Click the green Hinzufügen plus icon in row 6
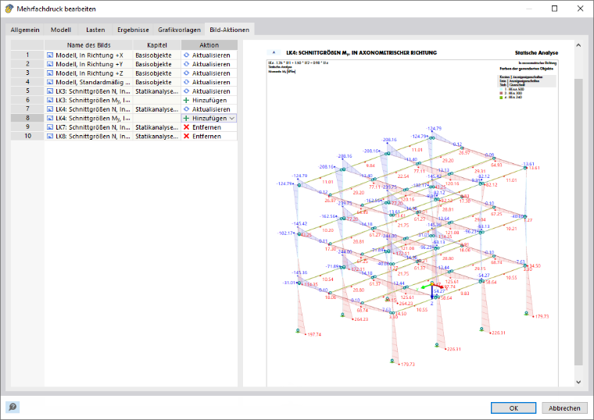Image resolution: width=594 pixels, height=420 pixels. (186, 100)
